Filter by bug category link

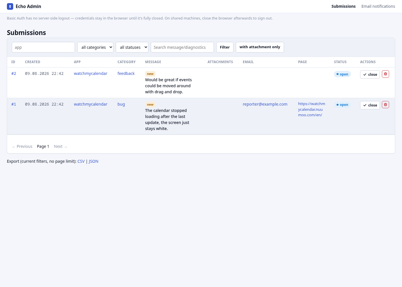[x=121, y=104]
